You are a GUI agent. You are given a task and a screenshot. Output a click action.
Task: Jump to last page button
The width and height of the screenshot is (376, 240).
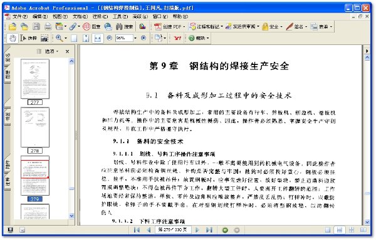209,230
